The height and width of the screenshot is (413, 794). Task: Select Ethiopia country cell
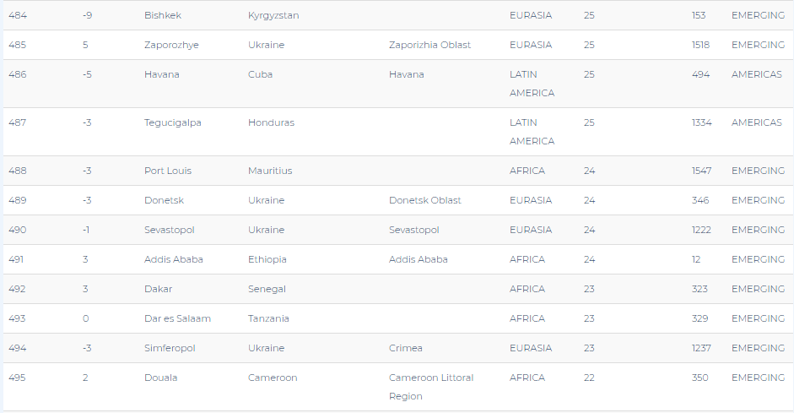[267, 259]
